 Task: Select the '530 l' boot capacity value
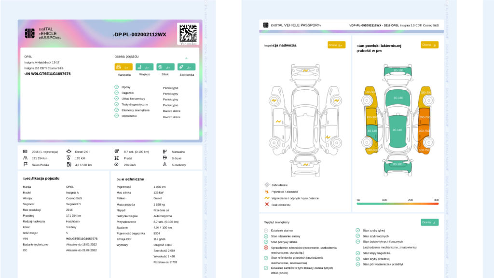157,233
